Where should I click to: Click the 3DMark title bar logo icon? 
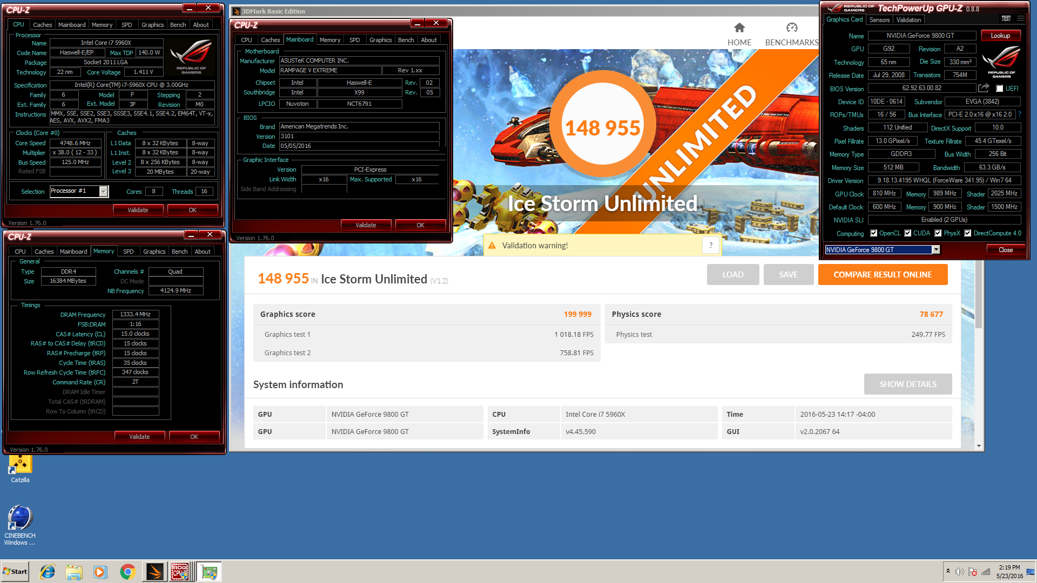coord(236,11)
